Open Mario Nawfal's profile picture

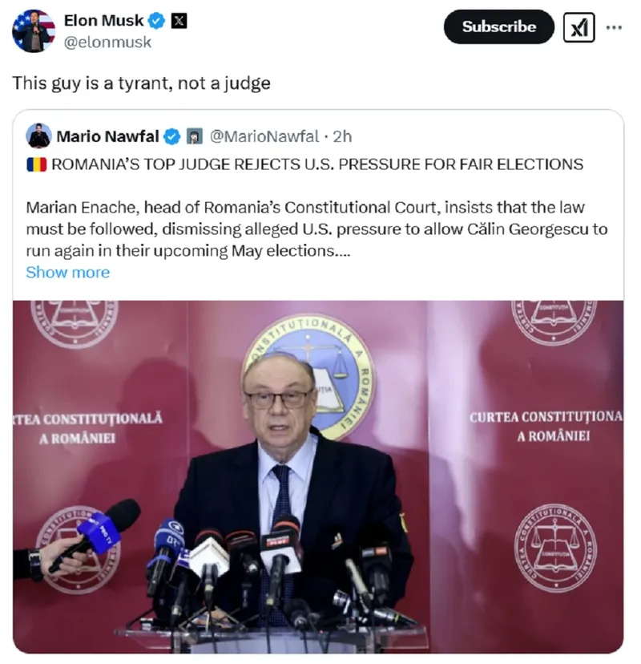click(x=38, y=136)
